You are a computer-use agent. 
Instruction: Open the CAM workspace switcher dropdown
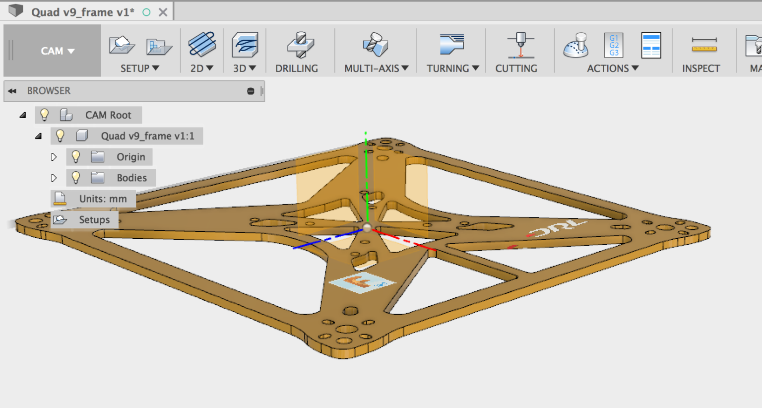click(57, 51)
